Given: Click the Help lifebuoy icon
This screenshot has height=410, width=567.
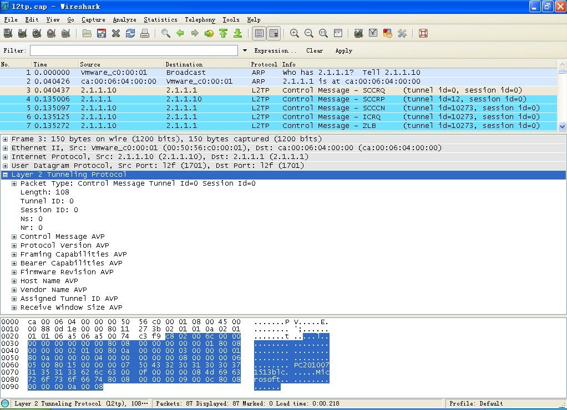Looking at the screenshot, I should click(423, 33).
